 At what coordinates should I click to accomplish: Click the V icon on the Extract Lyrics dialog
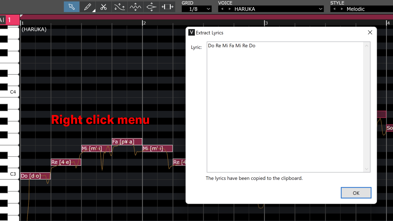(191, 32)
